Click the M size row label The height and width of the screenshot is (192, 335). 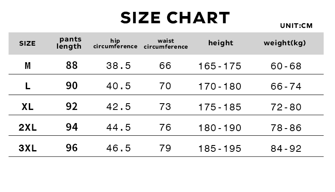pyautogui.click(x=28, y=66)
